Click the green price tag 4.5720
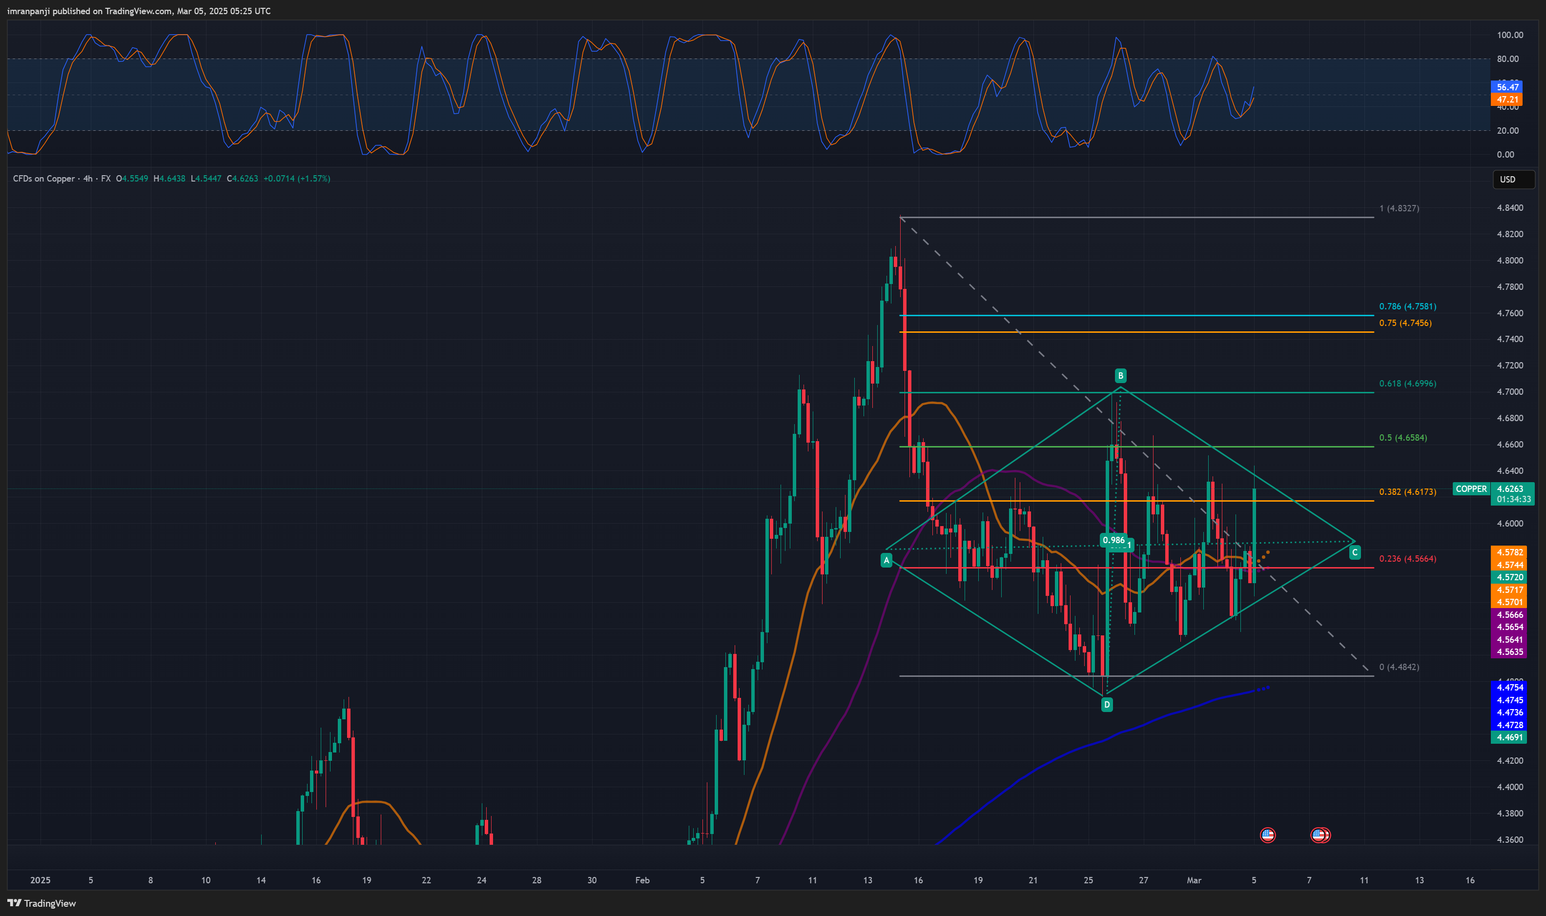Screen dimensions: 1546x916 1509,577
